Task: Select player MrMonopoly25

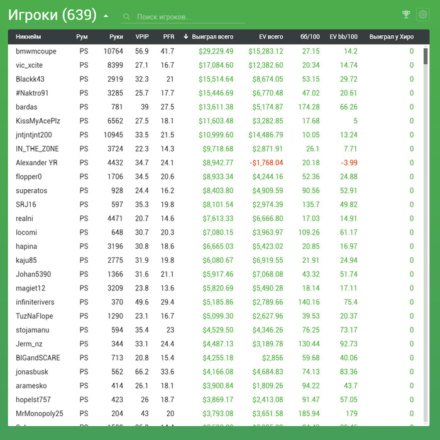Action: (x=39, y=414)
